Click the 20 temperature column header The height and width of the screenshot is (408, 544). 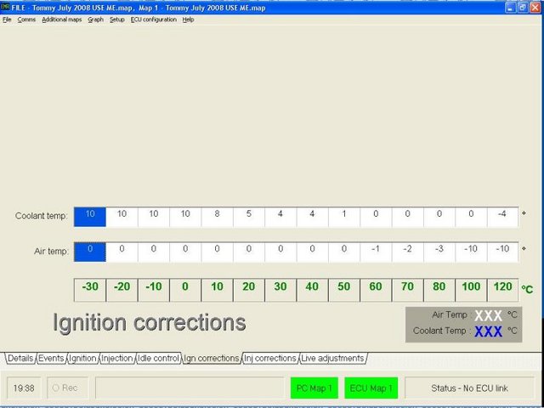click(249, 290)
